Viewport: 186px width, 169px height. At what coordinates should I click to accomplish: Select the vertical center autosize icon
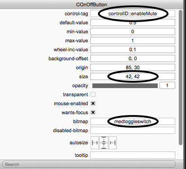coord(104,142)
